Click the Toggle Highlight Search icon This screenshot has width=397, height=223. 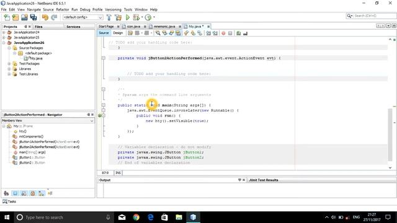coord(178,33)
